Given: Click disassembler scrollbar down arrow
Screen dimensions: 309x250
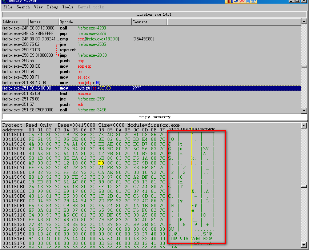Looking at the screenshot, I should coord(304,110).
